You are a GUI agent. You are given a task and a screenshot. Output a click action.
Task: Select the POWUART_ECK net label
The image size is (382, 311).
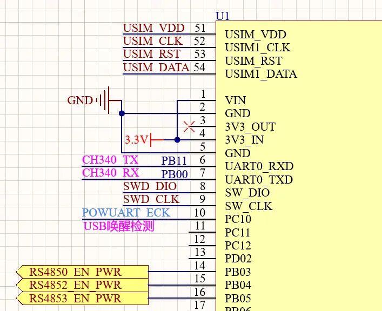[126, 213]
